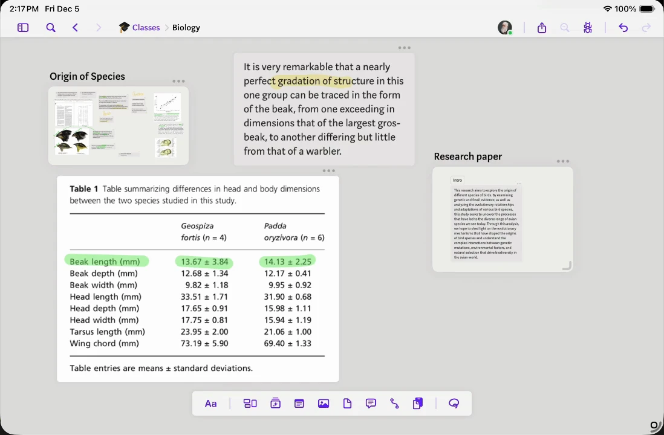664x435 pixels.
Task: Click value 13.67 ± 3.84
Action: (x=204, y=262)
